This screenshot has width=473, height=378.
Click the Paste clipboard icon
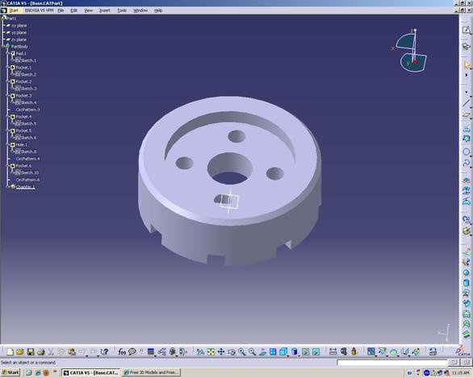coord(72,351)
